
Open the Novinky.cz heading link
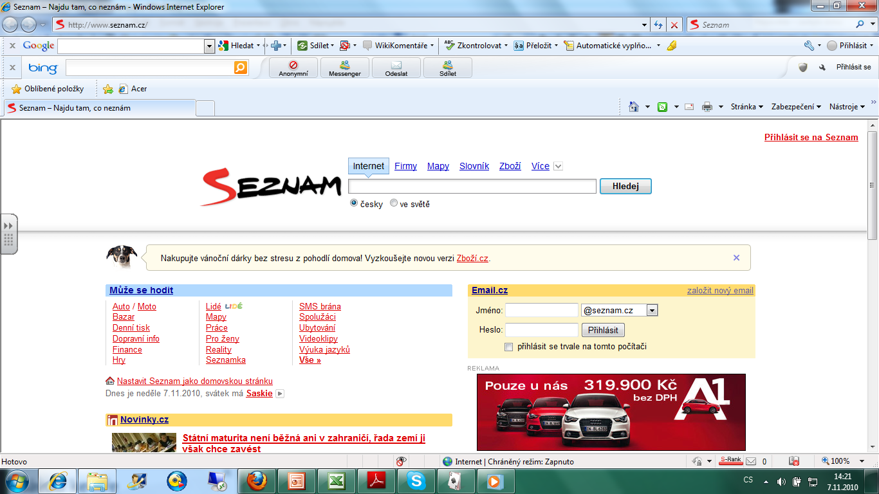[144, 419]
